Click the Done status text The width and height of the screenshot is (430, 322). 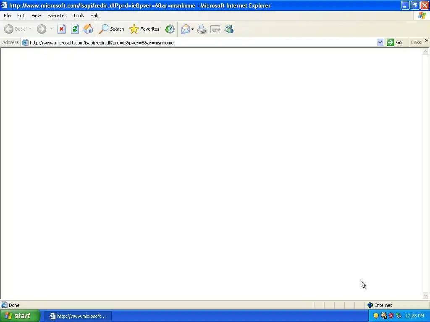14,305
